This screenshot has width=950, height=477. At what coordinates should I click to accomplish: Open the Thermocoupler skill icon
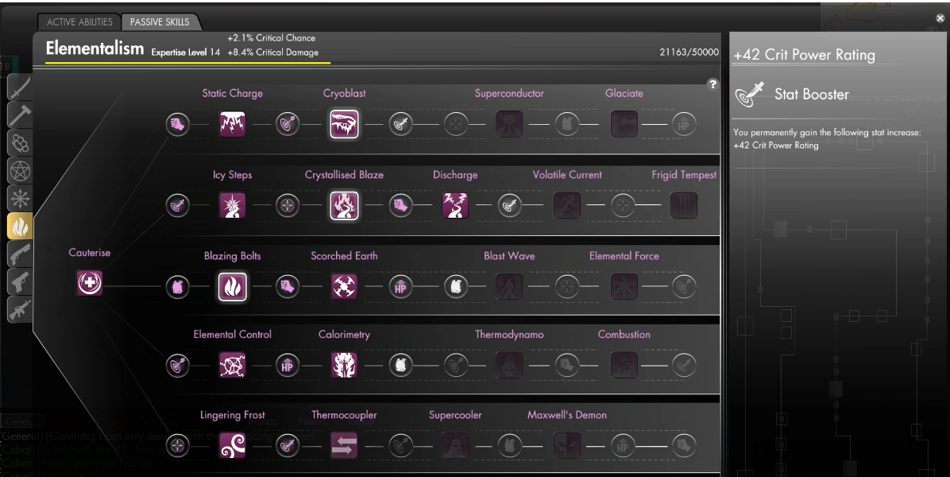tap(344, 445)
